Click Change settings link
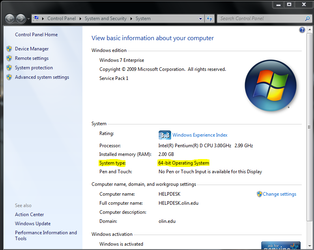Image resolution: width=314 pixels, height=250 pixels. [x=280, y=194]
